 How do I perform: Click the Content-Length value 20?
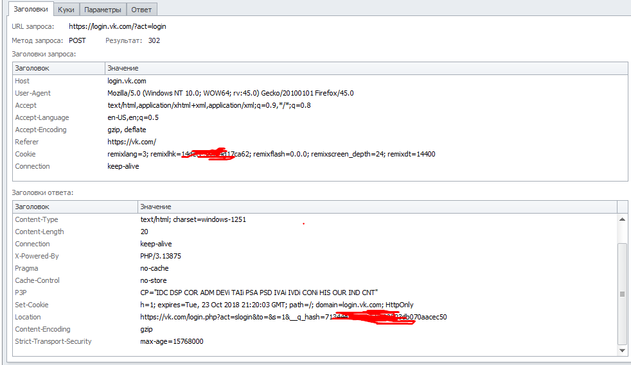tap(144, 232)
